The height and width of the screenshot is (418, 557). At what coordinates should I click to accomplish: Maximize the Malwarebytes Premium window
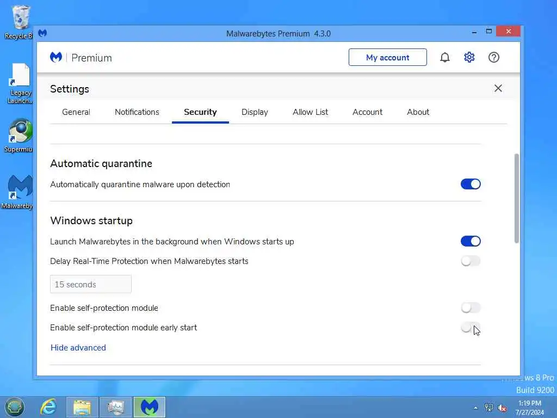pyautogui.click(x=489, y=31)
